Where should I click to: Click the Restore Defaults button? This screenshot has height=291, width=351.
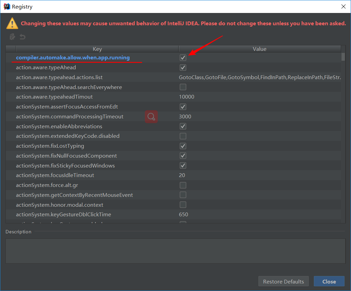coord(284,281)
